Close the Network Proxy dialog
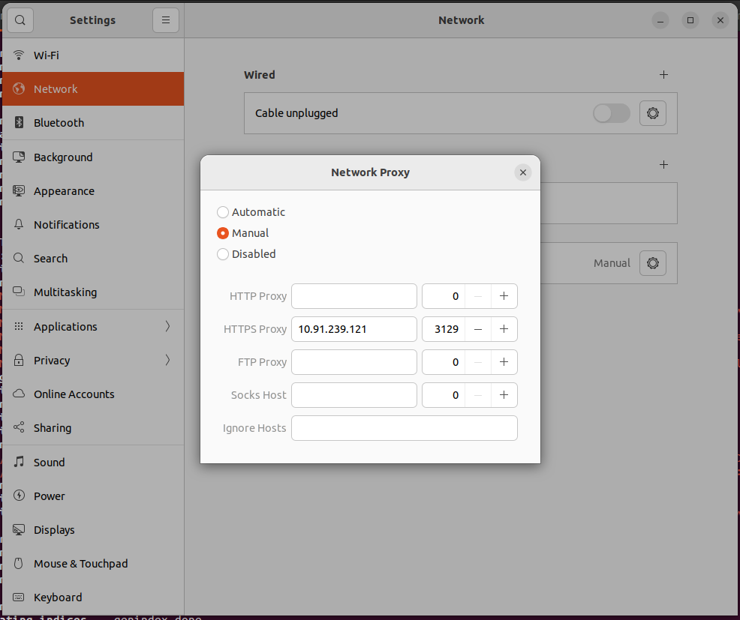The height and width of the screenshot is (620, 740). click(523, 172)
